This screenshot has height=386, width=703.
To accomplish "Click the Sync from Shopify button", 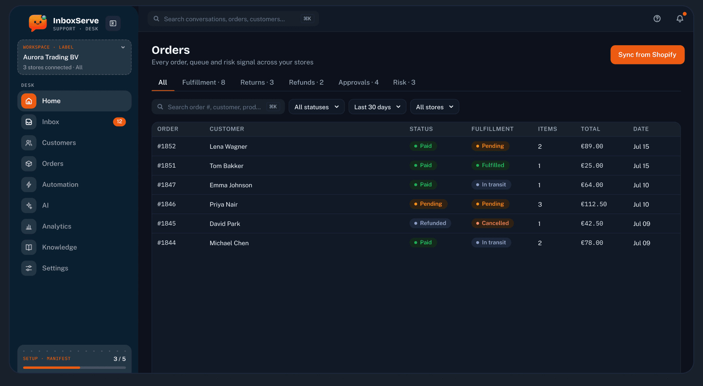I will coord(647,55).
